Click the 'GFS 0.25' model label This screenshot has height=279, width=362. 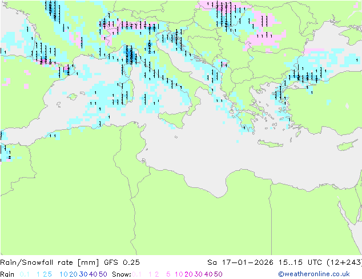tap(122, 262)
